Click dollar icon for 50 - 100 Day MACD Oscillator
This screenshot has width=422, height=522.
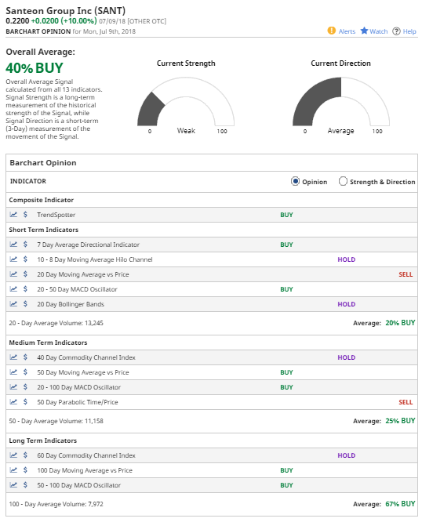click(25, 484)
